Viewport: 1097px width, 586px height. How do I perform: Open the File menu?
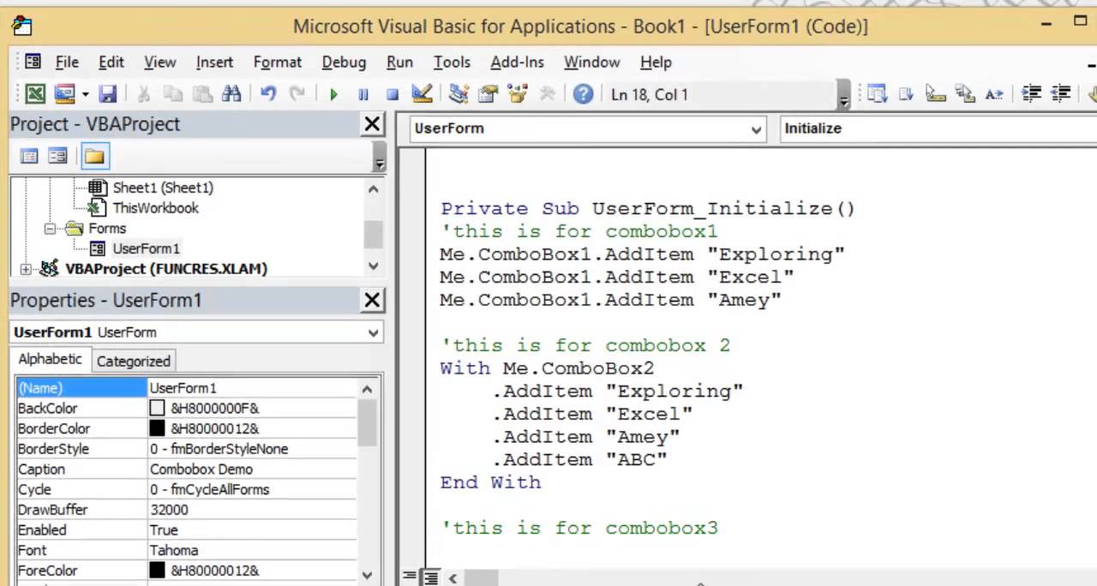[67, 63]
